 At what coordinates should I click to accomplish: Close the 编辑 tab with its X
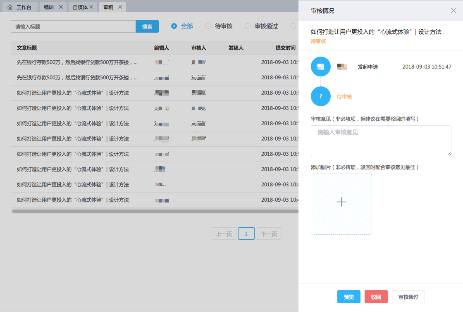click(x=60, y=7)
